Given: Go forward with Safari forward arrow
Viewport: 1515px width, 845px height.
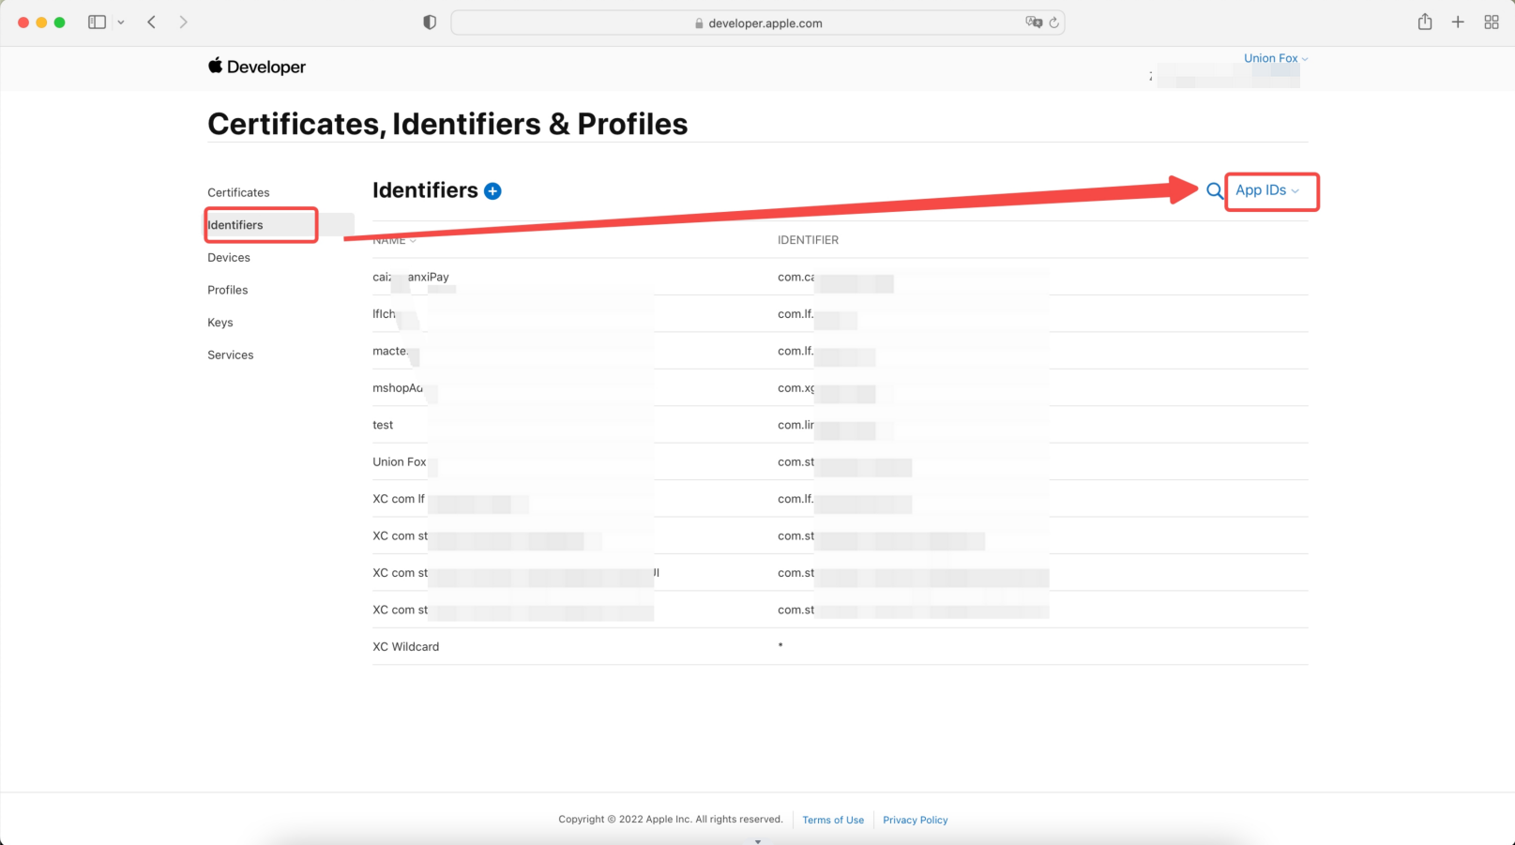Looking at the screenshot, I should (183, 22).
